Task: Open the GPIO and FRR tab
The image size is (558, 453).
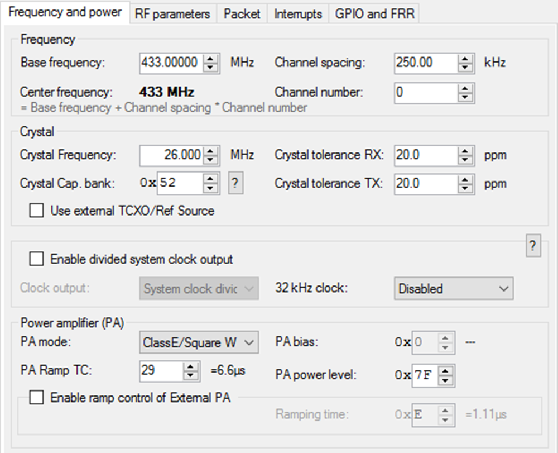Action: tap(374, 14)
